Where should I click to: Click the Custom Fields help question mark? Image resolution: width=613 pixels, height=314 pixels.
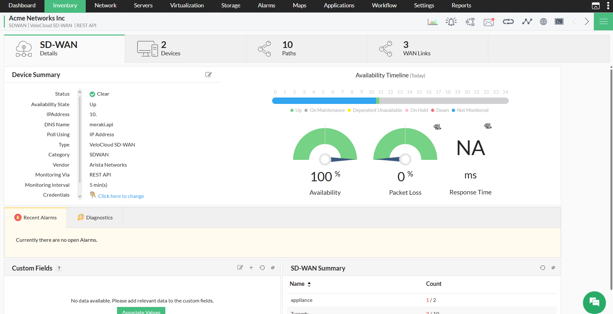click(59, 269)
